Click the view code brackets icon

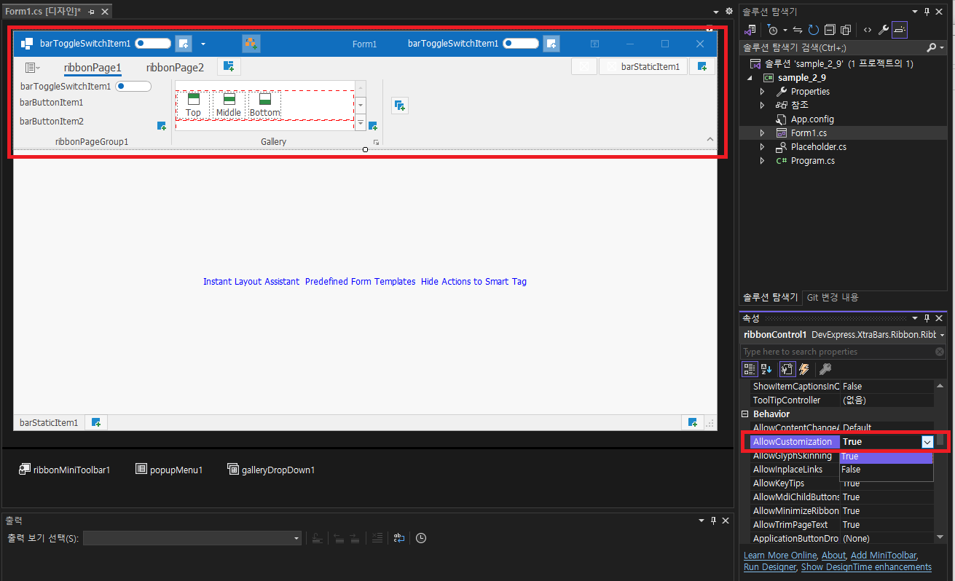[867, 30]
